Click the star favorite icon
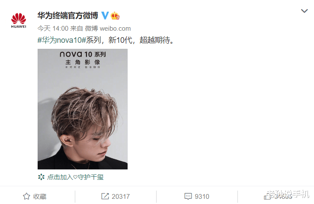 pyautogui.click(x=26, y=196)
